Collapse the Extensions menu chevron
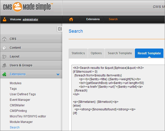 coord(58,74)
